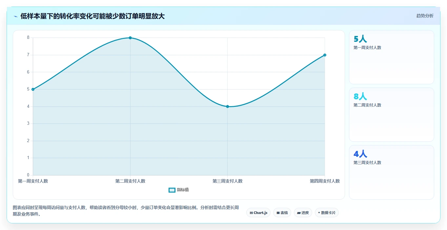447x230 pixels.
Task: Click the description paragraph starting 图表应同时呈现
Action: coord(126,211)
